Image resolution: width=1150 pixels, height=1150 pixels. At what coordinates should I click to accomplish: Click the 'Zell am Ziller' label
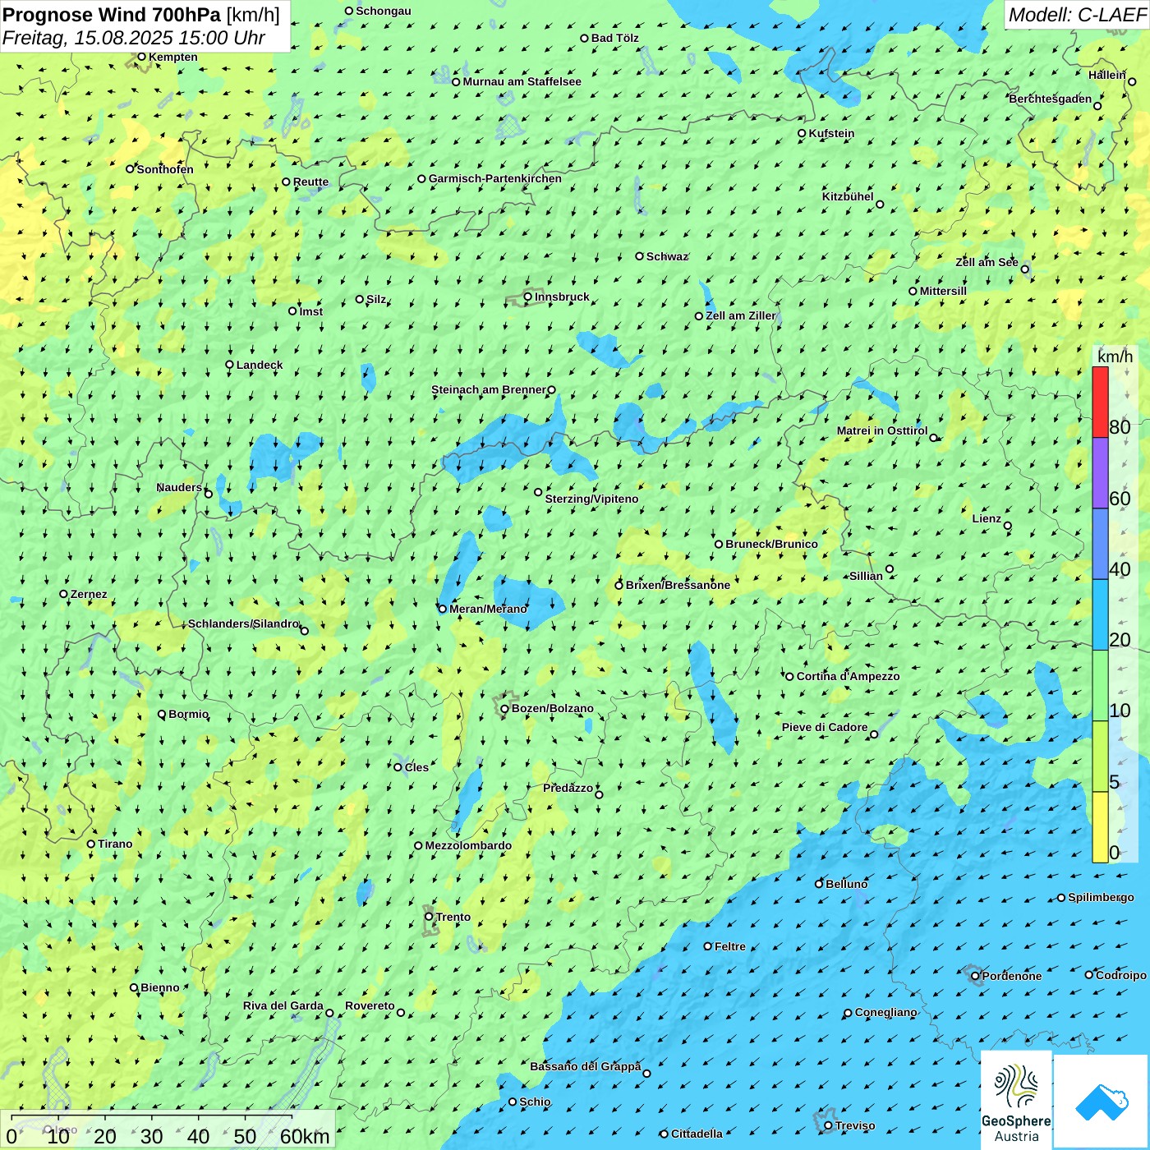point(741,315)
